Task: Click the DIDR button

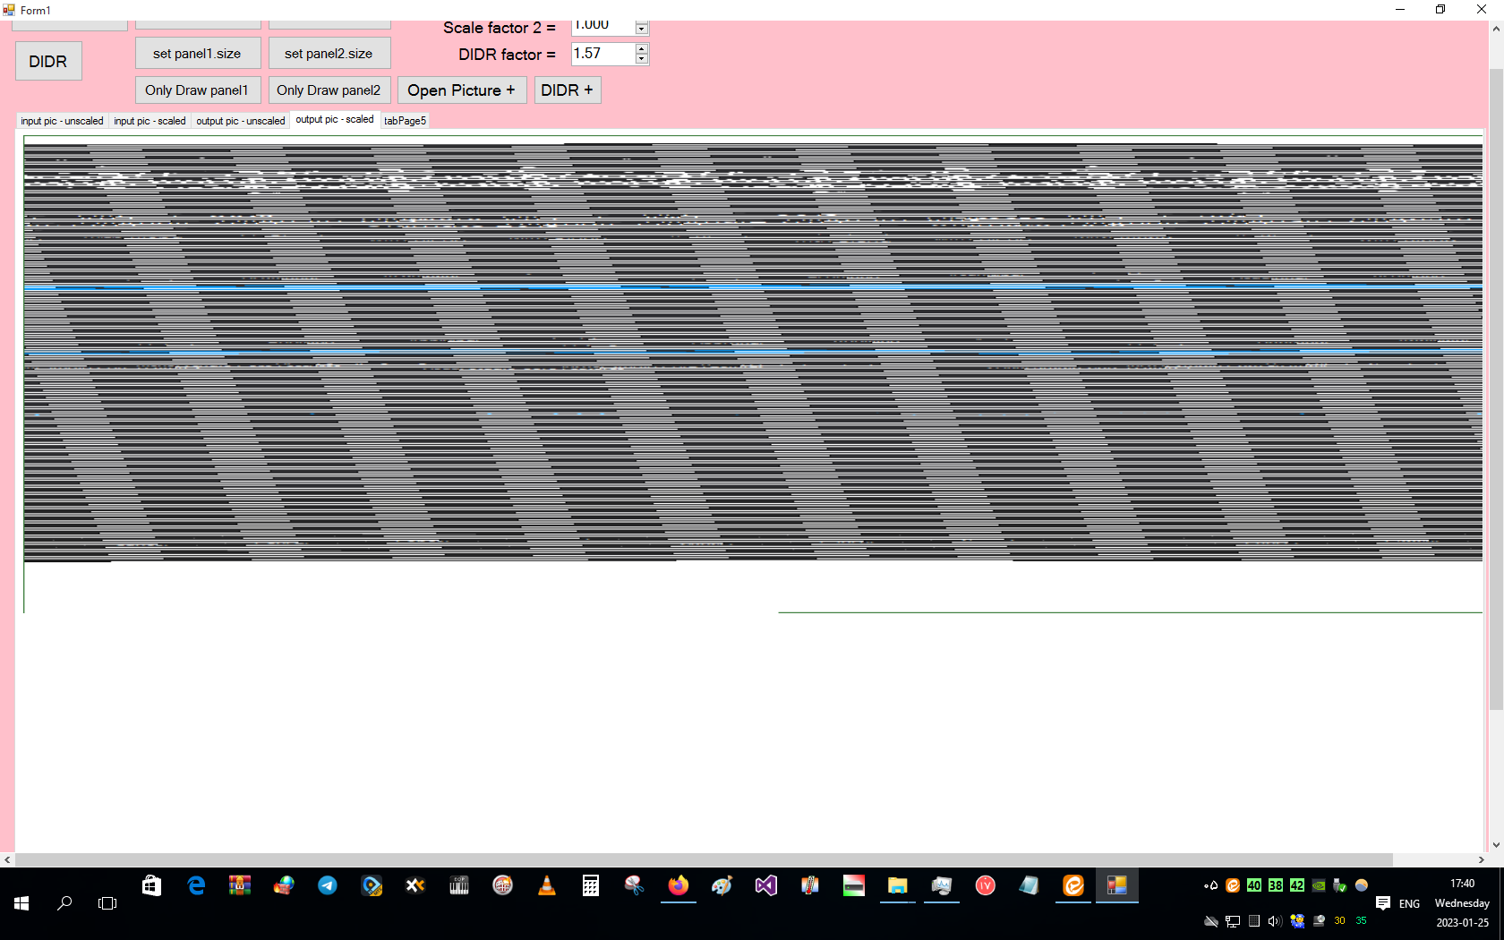Action: click(x=48, y=62)
